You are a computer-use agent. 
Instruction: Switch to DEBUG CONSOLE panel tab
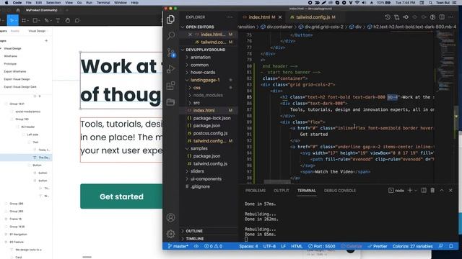click(340, 191)
